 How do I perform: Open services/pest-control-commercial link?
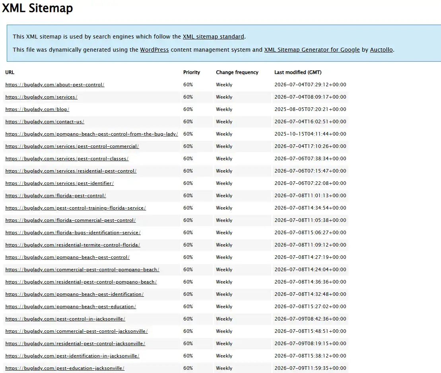coord(72,147)
